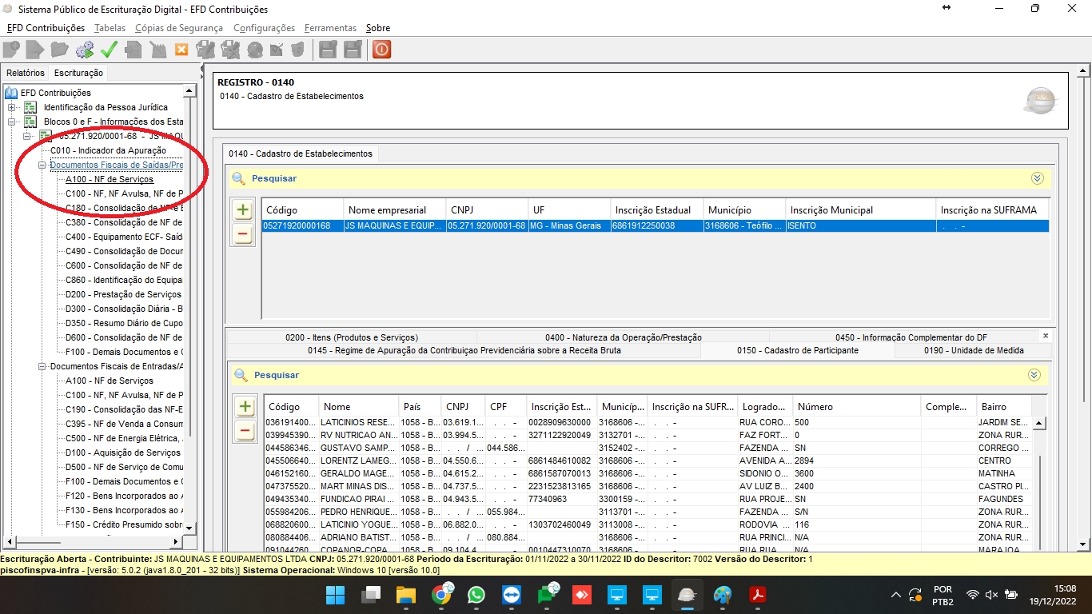Screen dimensions: 1092x614
Task: Open the Tabelas menu
Action: (x=110, y=28)
